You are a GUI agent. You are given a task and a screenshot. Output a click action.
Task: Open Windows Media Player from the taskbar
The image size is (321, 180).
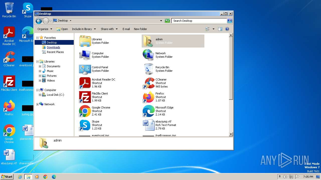[37, 177]
